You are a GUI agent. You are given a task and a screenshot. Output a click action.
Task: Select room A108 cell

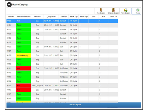tap(11, 55)
